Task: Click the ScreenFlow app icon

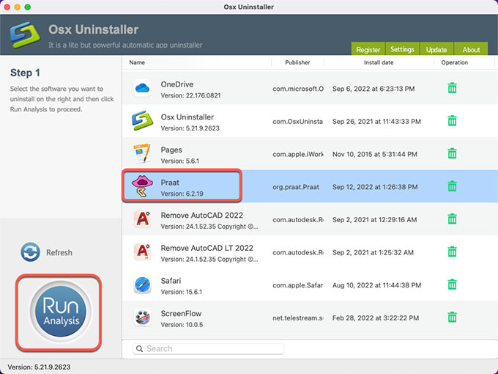Action: [x=141, y=317]
